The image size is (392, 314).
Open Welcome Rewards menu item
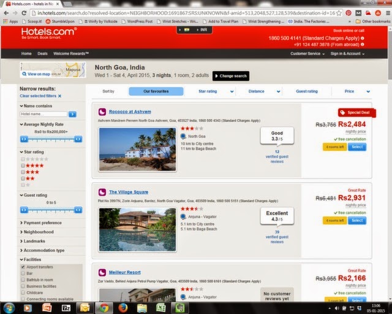tap(71, 53)
